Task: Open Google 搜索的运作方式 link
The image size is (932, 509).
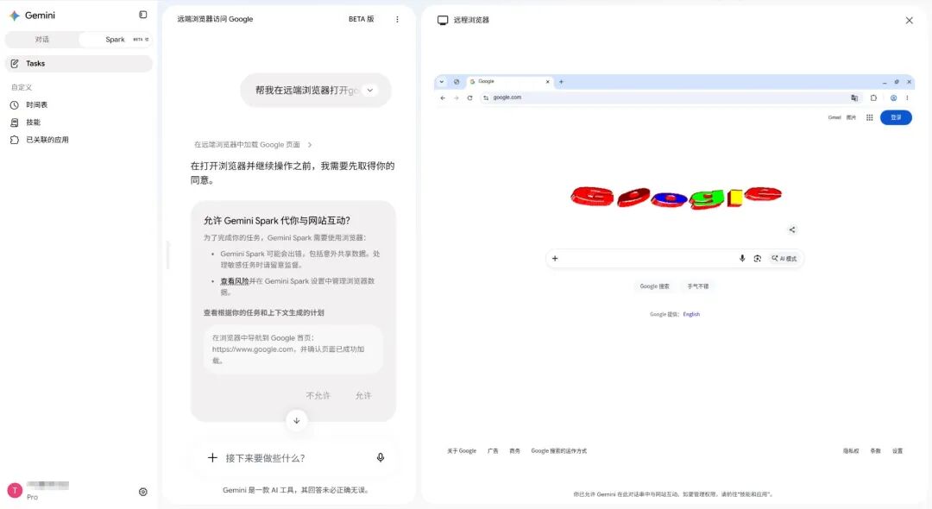Action: (558, 451)
